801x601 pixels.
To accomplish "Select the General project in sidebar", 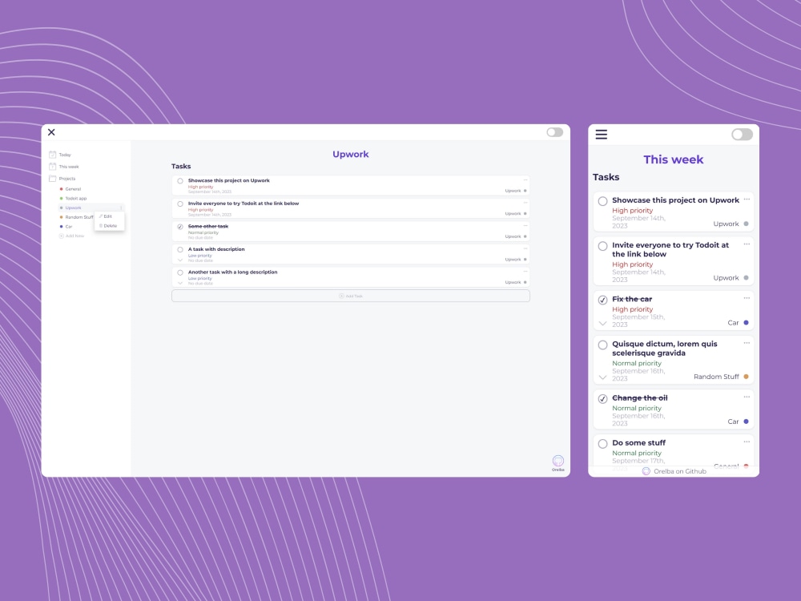I will click(73, 189).
